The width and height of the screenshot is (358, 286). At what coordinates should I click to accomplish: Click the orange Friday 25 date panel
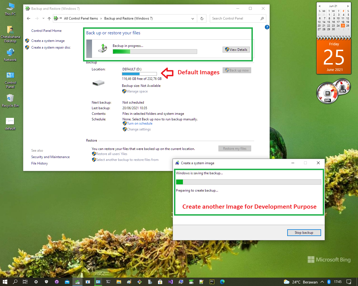[334, 57]
